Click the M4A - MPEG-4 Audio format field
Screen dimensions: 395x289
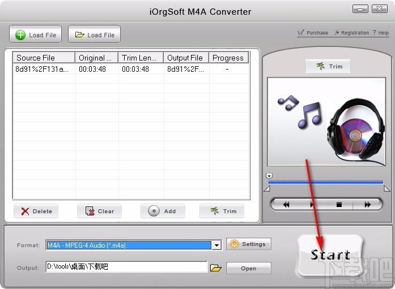click(129, 245)
